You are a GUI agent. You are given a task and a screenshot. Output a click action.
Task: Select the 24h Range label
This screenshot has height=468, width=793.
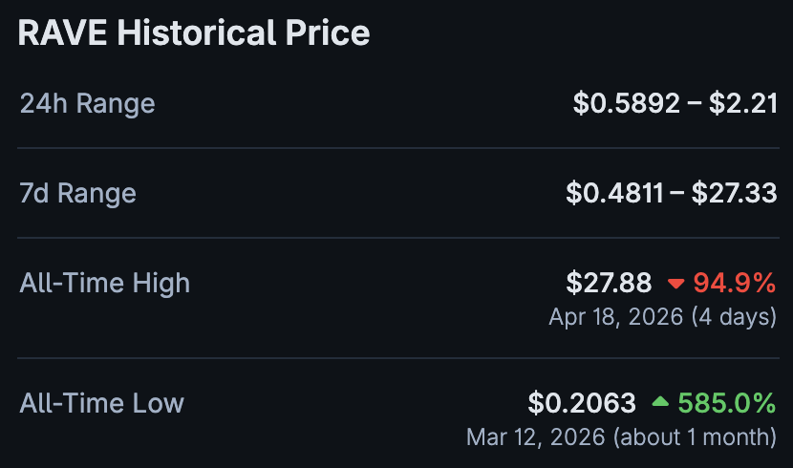[87, 103]
